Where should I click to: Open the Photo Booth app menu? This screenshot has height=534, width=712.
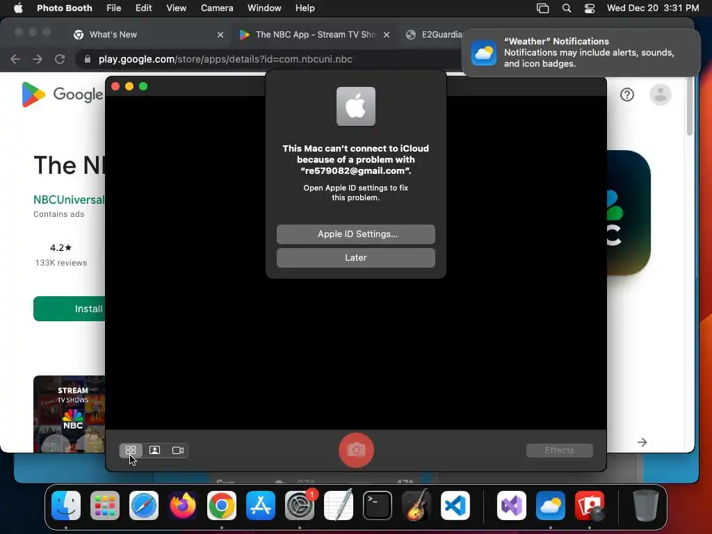coord(65,8)
